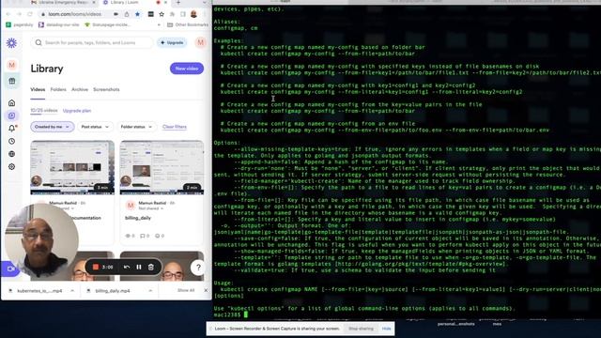Image resolution: width=601 pixels, height=338 pixels.
Task: Switch to the Archive tab
Action: [80, 90]
